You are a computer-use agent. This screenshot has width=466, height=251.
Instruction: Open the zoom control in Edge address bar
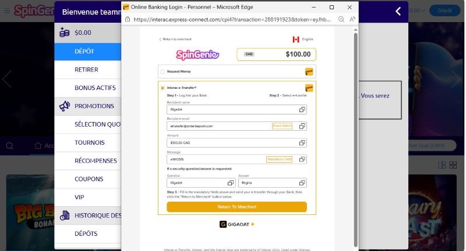(x=341, y=19)
